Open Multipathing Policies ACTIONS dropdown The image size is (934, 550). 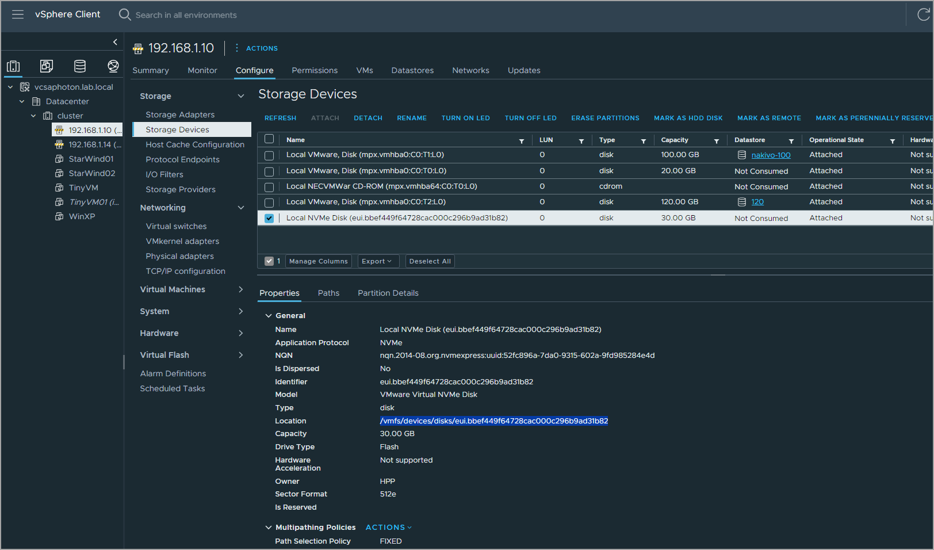pos(389,528)
